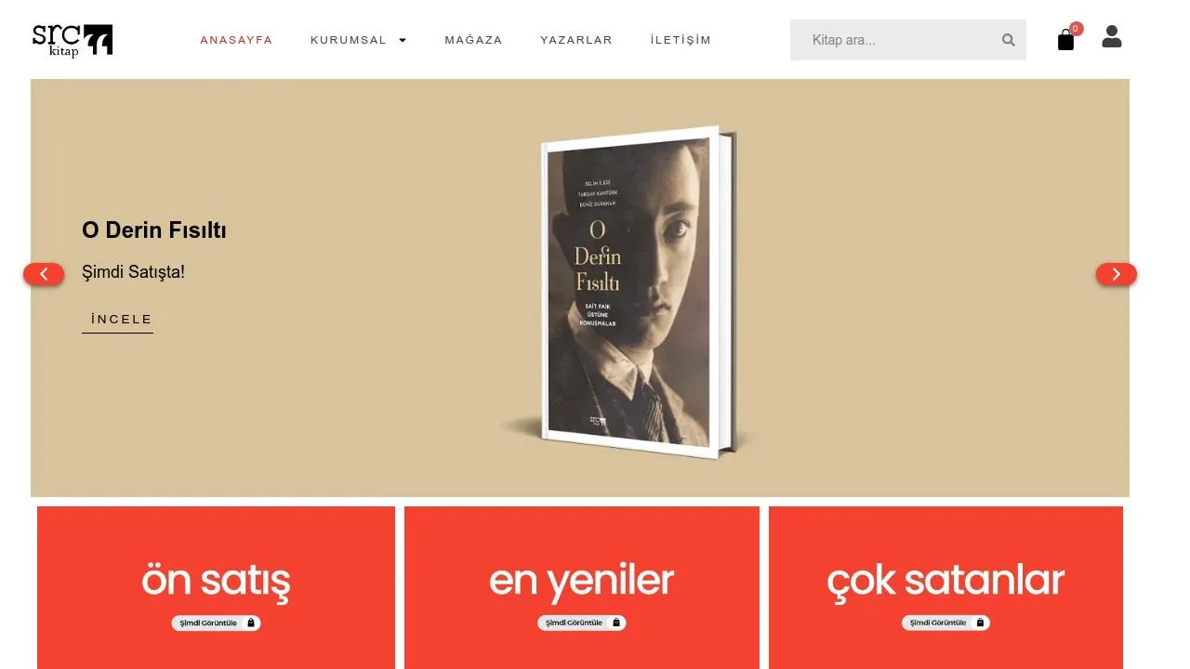The height and width of the screenshot is (669, 1190).
Task: Open the ANASAYFA menu item
Action: (236, 40)
